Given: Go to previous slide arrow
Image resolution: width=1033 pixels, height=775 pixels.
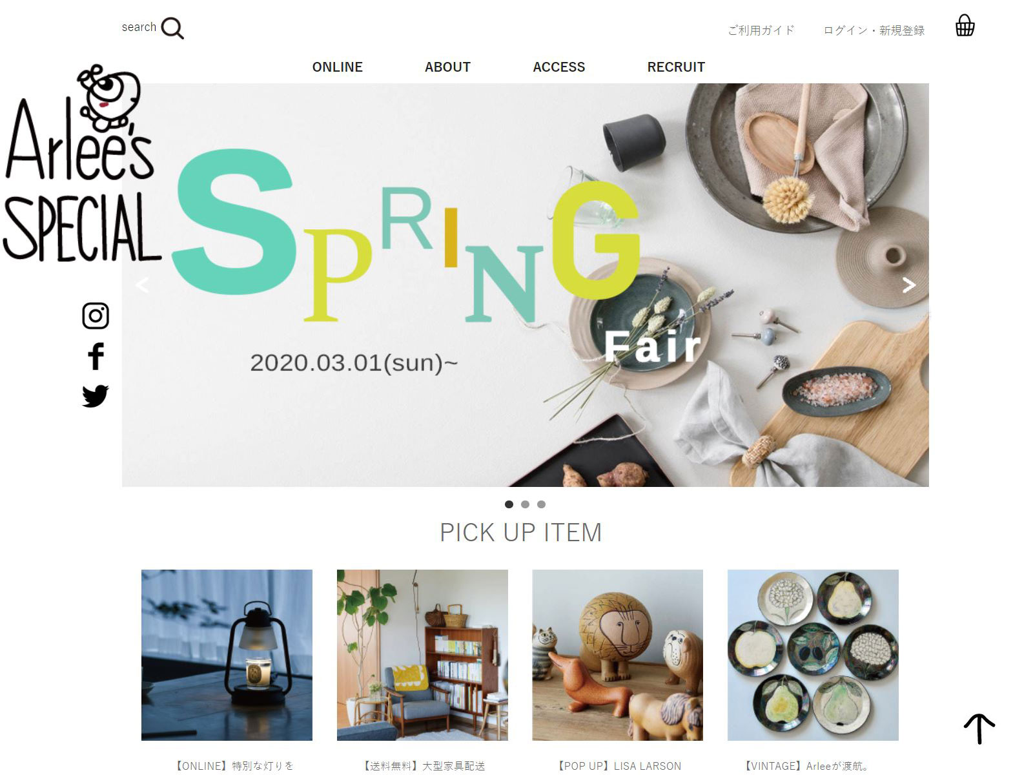Looking at the screenshot, I should 143,285.
